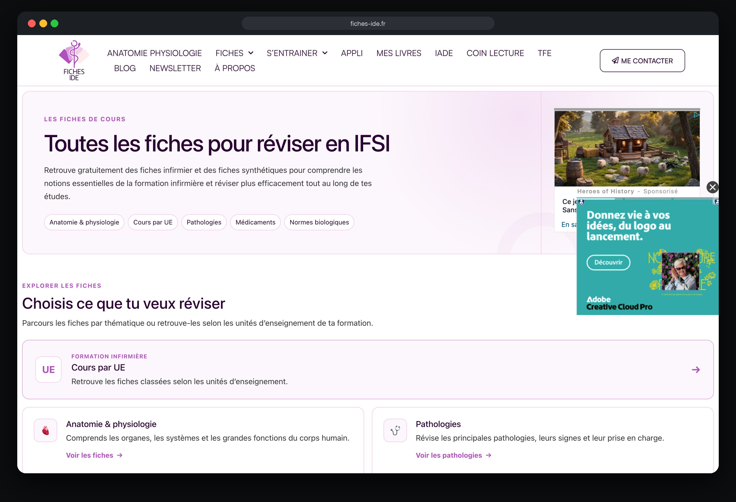Click the paper plane icon in Me contacter

[x=615, y=60]
